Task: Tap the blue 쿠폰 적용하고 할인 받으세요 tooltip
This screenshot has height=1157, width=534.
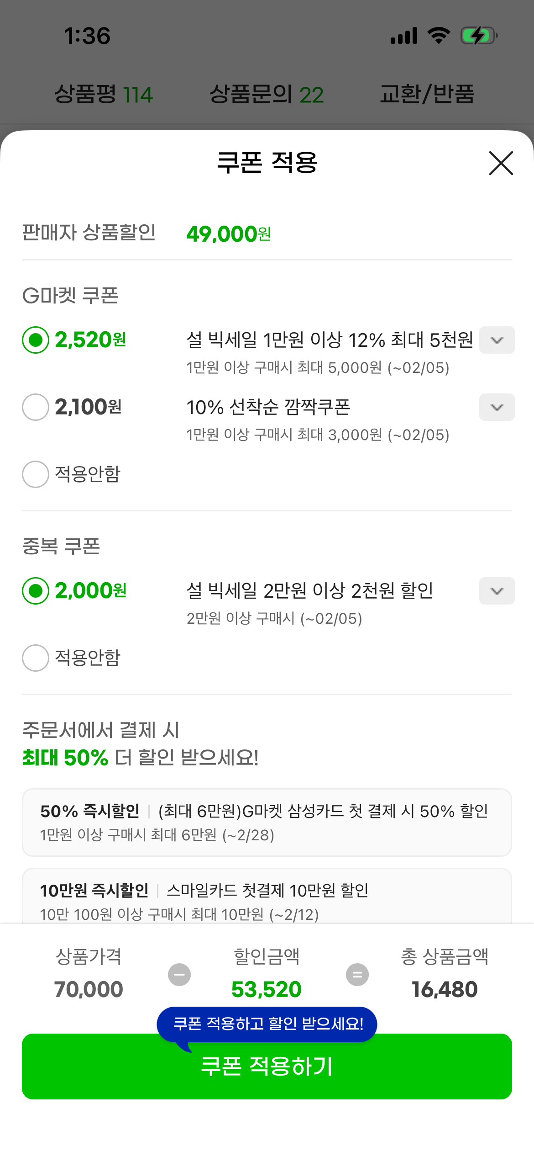Action: (267, 1024)
